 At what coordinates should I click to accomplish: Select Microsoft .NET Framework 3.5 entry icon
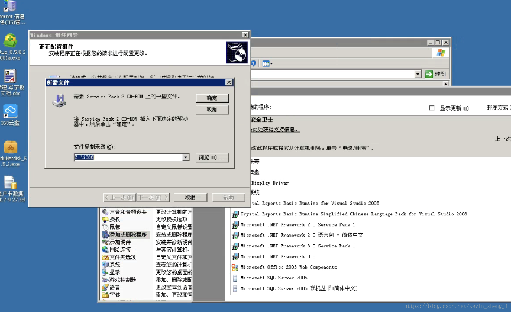235,257
